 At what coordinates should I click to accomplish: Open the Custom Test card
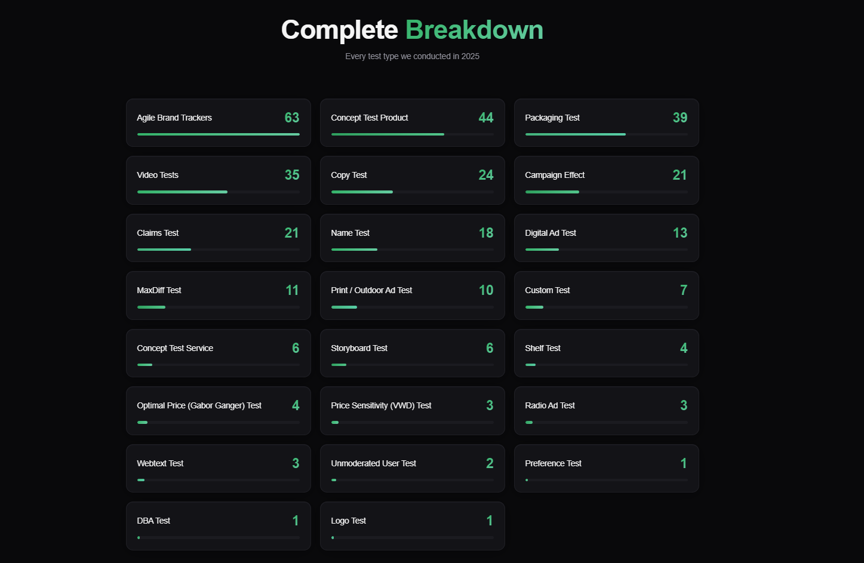click(606, 296)
